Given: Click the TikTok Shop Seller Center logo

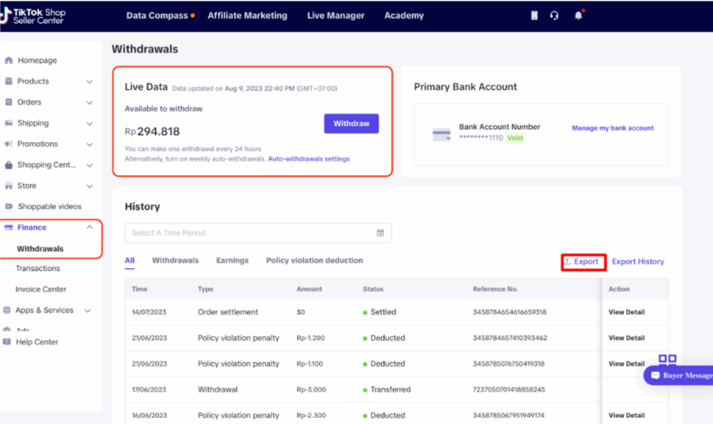Looking at the screenshot, I should tap(33, 15).
